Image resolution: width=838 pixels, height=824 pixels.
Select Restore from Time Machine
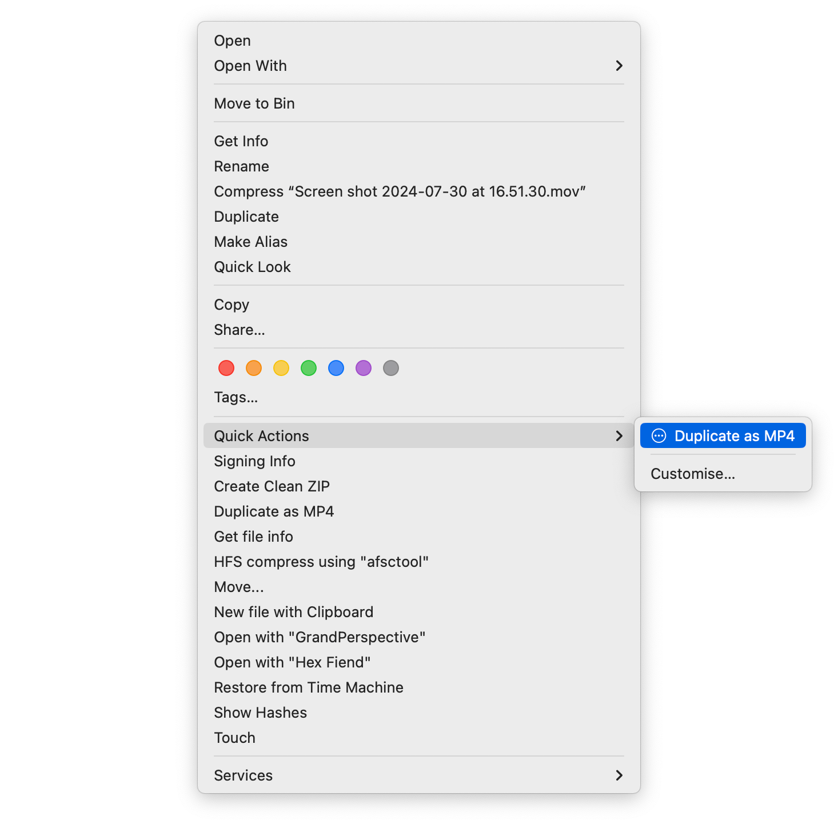[x=309, y=687]
